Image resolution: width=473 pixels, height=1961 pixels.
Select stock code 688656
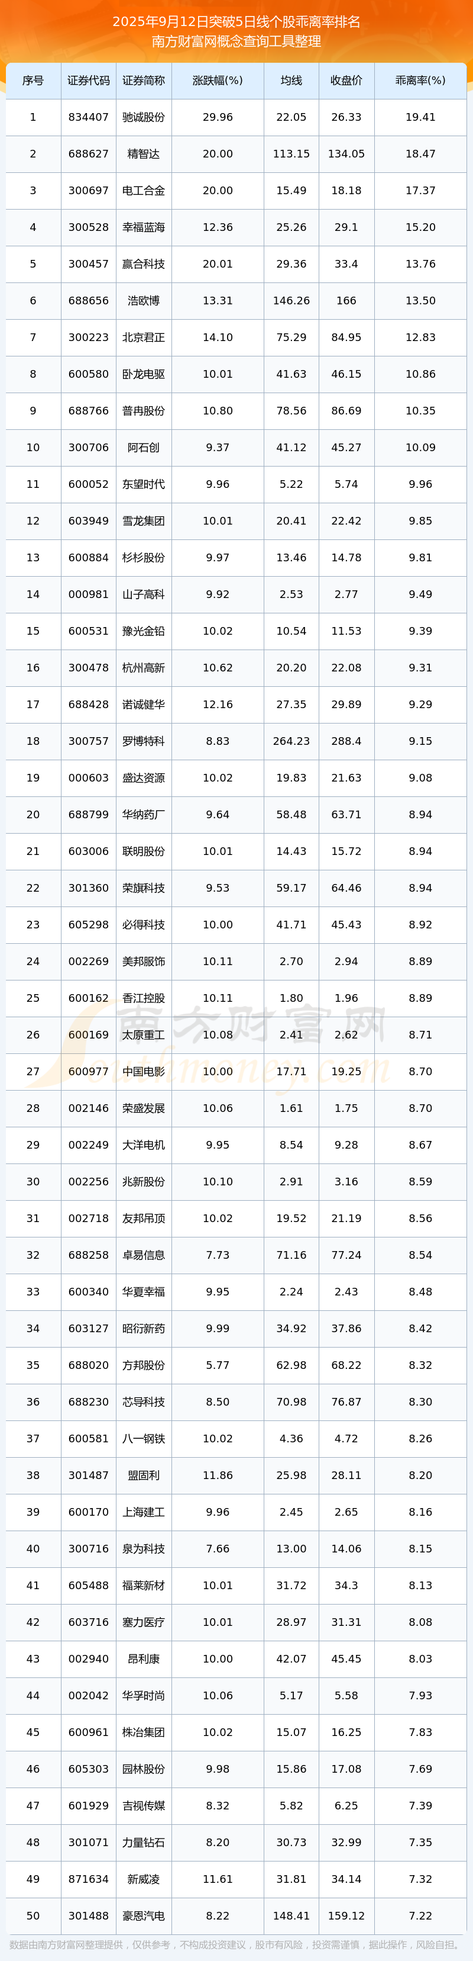click(x=88, y=301)
